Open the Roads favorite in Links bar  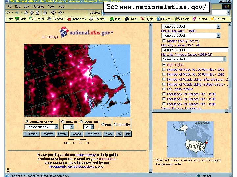[x=116, y=19]
